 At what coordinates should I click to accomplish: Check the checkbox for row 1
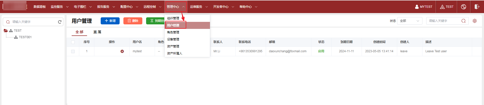click(x=73, y=51)
